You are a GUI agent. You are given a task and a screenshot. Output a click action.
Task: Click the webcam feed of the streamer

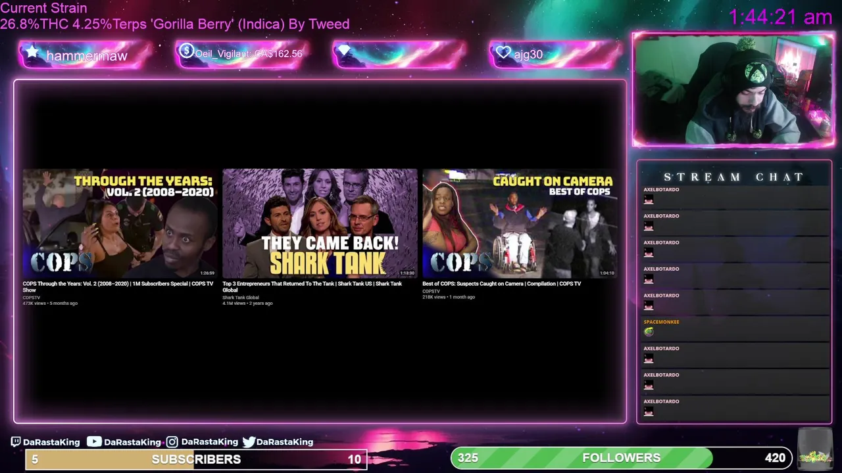[733, 90]
